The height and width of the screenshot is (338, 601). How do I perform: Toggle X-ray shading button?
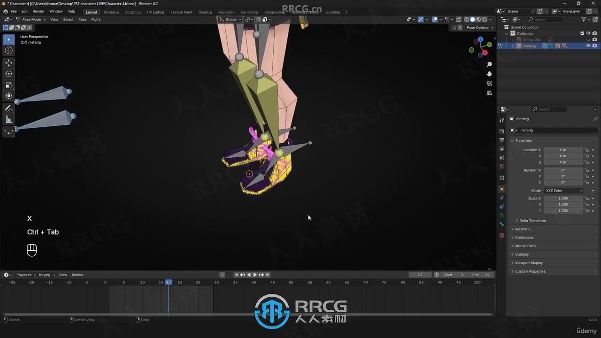pos(458,19)
